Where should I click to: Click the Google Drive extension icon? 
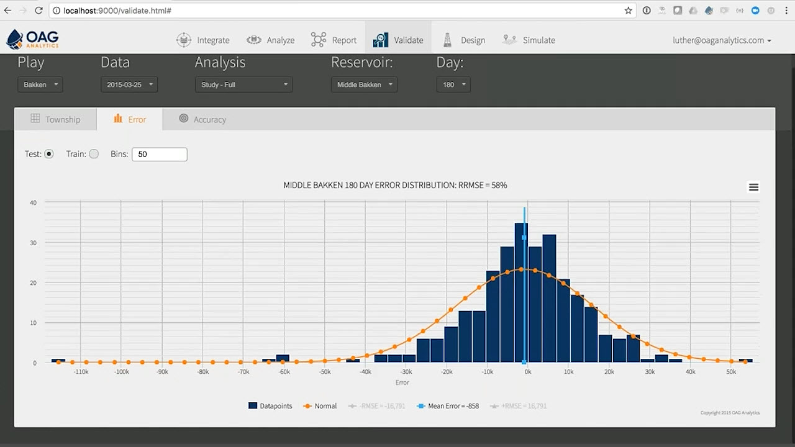(693, 11)
